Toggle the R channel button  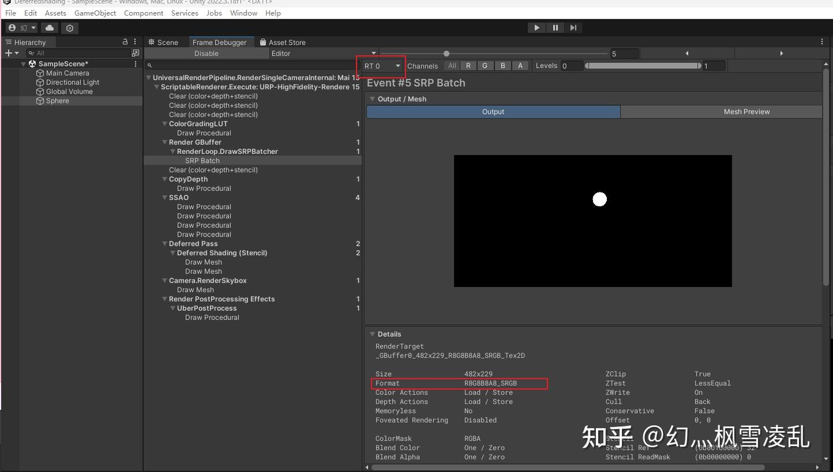point(468,66)
